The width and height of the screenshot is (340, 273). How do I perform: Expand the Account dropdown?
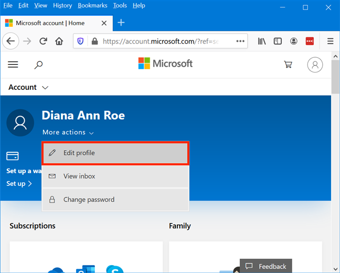28,87
